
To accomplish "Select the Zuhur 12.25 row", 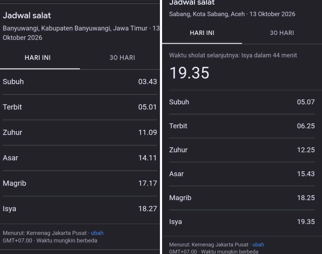I will coord(242,150).
